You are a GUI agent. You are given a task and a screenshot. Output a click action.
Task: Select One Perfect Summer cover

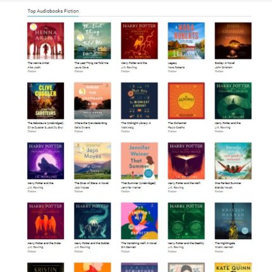pos(233,161)
